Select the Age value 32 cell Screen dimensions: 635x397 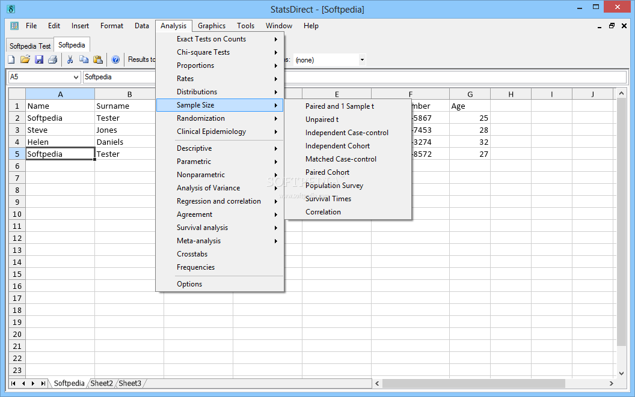point(470,142)
